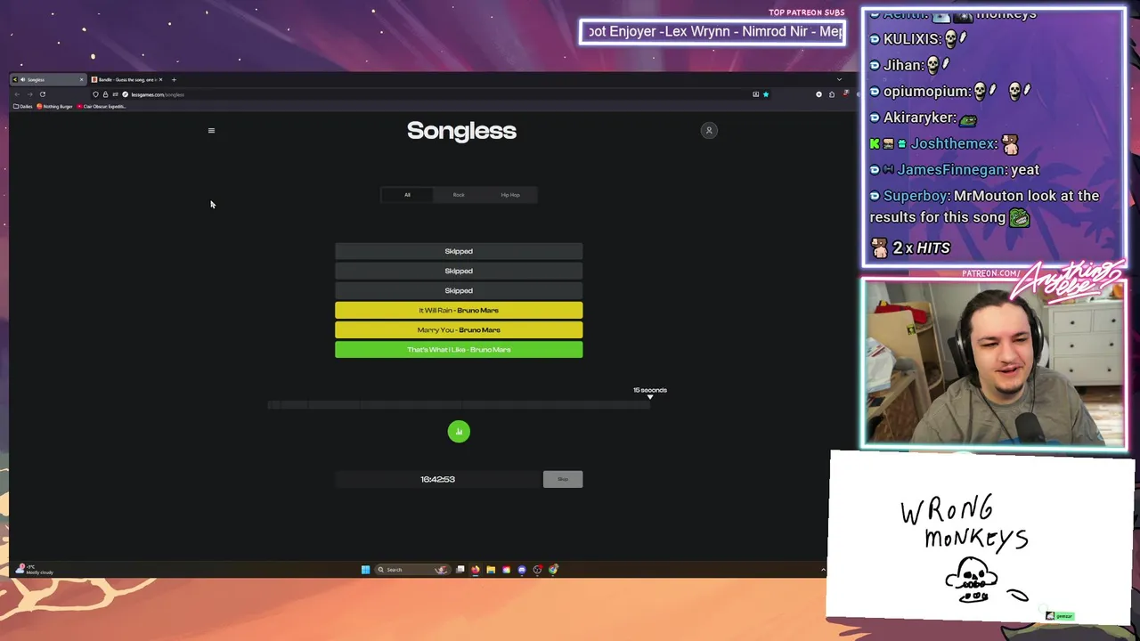The width and height of the screenshot is (1140, 641).
Task: Switch to the Songless browser tab
Action: 46,79
